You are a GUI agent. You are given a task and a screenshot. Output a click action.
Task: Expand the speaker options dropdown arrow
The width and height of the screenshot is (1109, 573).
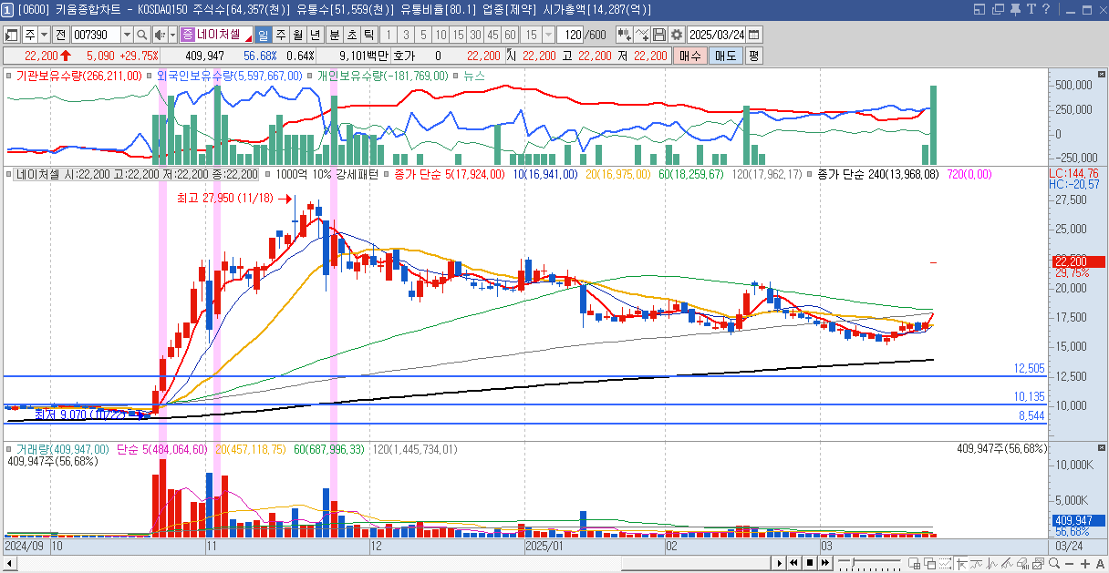[172, 35]
